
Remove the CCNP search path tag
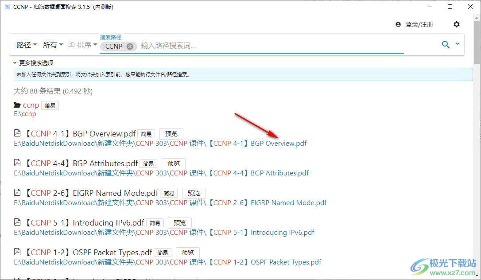130,47
